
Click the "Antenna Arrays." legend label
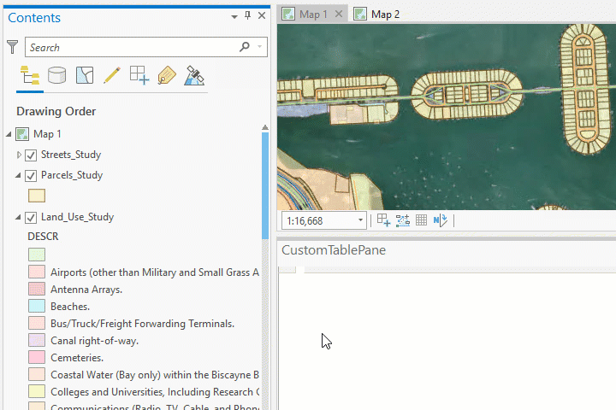tap(86, 290)
